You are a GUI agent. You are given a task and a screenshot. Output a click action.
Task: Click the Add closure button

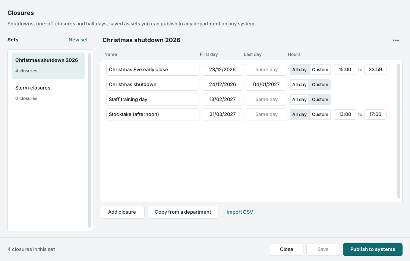pos(122,212)
